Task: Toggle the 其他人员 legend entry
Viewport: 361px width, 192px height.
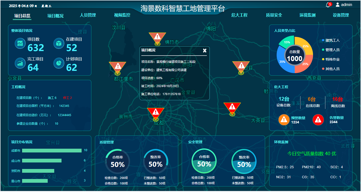Action: (x=331, y=69)
